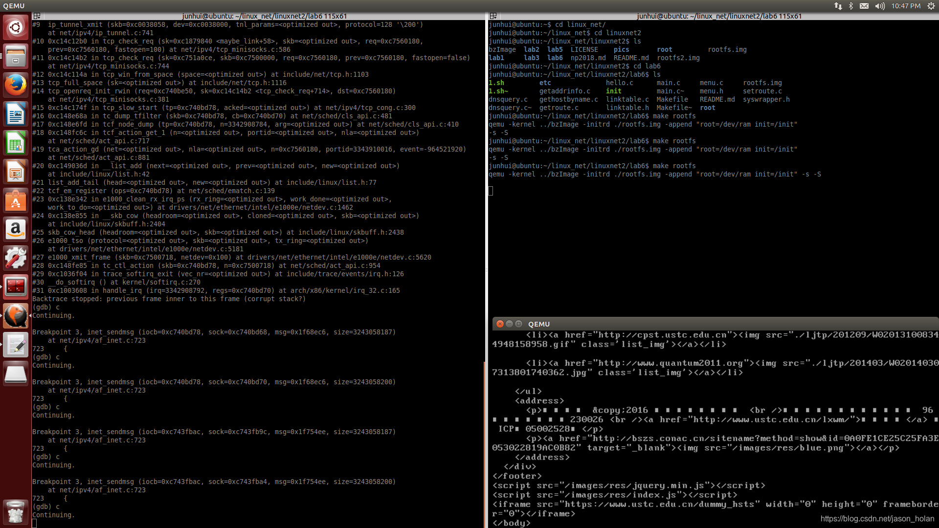Screen dimensions: 939x528
Task: Open the Ubuntu Dash search launcher
Action: (x=16, y=27)
